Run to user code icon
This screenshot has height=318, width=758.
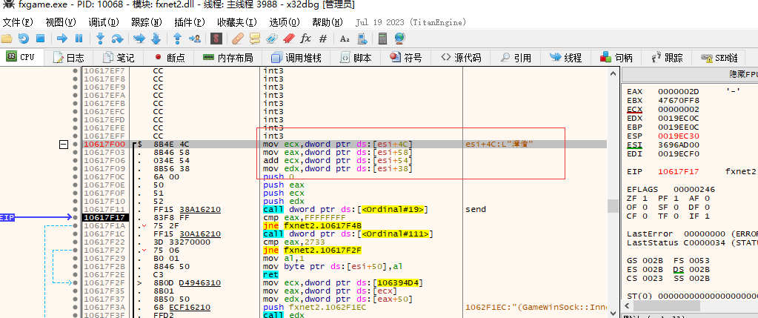pos(194,39)
